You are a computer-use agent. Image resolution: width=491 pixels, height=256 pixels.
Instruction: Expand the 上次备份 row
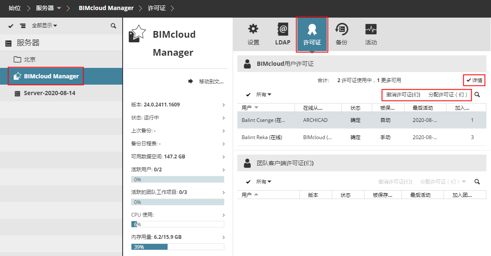178,130
